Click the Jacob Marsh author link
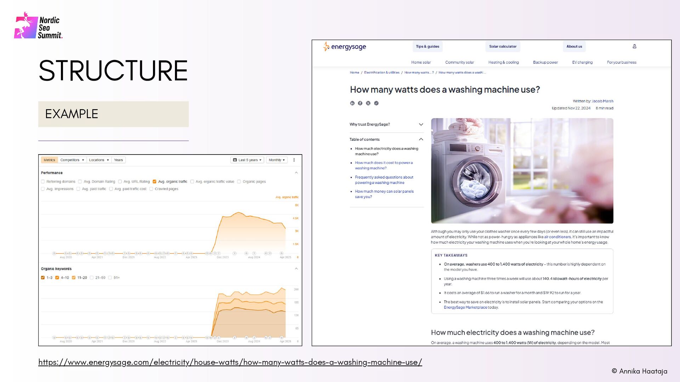The width and height of the screenshot is (680, 382). (x=602, y=101)
